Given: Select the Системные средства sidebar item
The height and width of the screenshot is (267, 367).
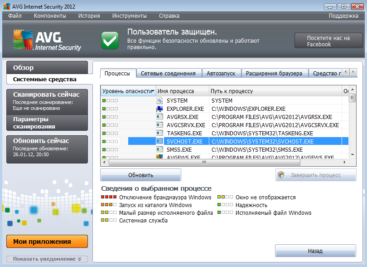Looking at the screenshot, I should point(47,79).
